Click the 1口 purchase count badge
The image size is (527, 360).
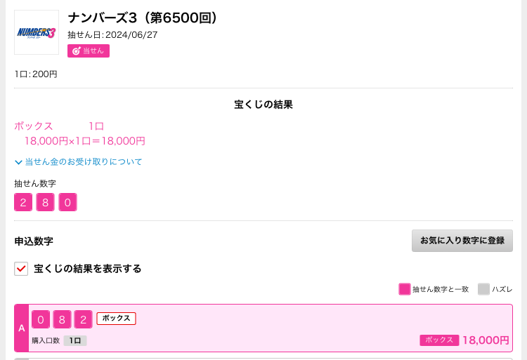coord(75,340)
